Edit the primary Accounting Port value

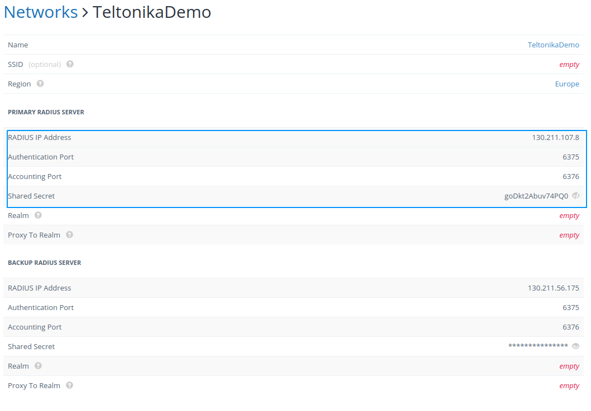coord(570,177)
